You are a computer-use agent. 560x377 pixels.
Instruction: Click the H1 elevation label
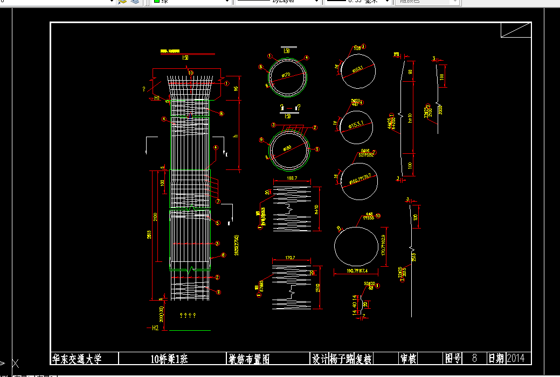pos(157,98)
